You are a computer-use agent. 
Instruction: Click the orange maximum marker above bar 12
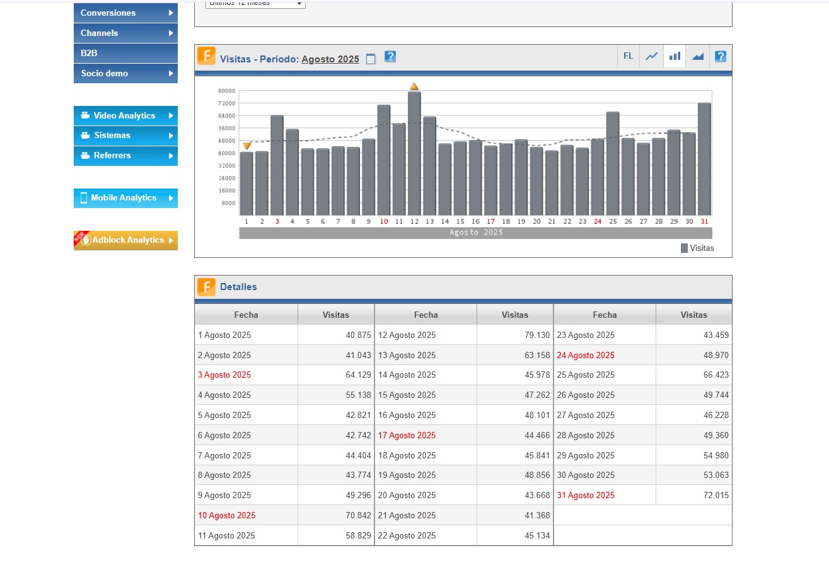[x=414, y=86]
